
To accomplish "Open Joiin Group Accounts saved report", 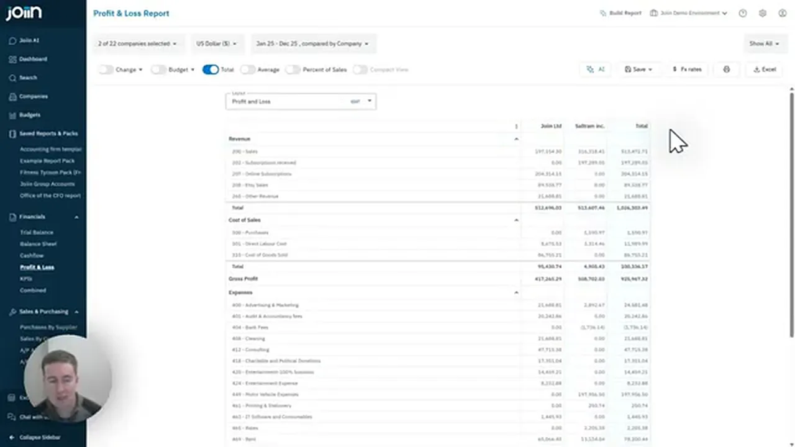I will click(47, 184).
